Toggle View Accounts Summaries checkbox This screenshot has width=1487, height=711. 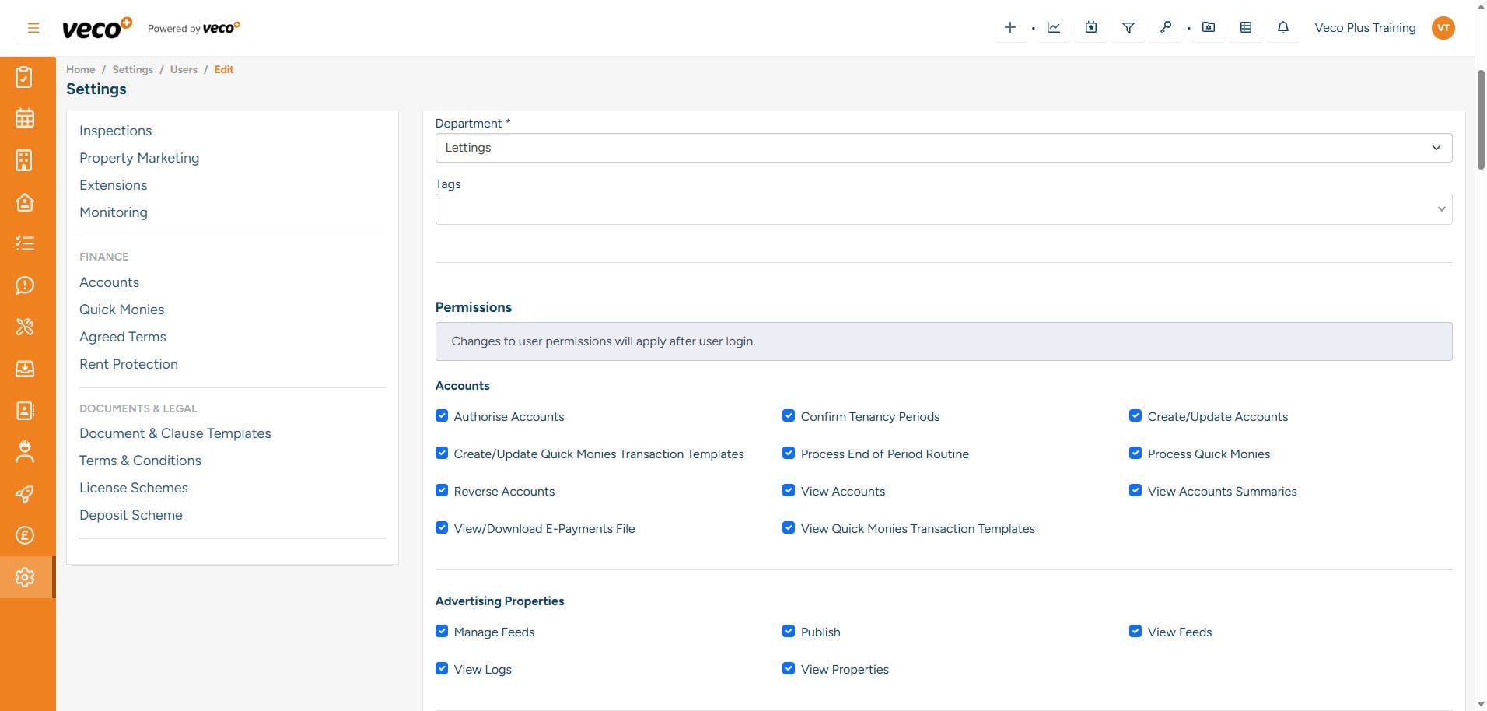(x=1135, y=491)
